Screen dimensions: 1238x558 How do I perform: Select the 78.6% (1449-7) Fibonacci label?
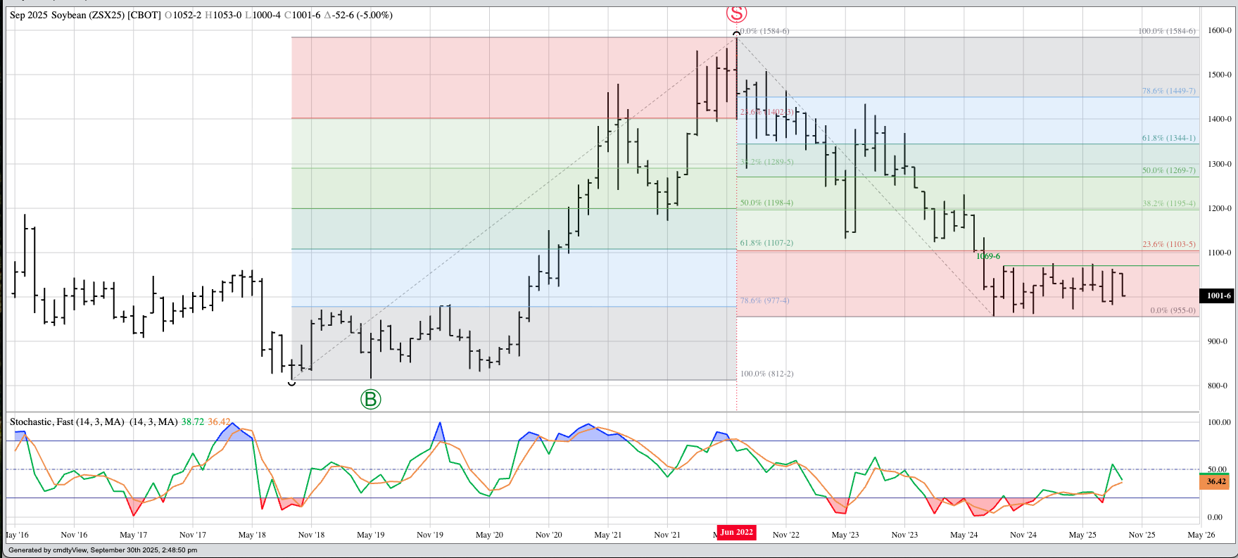[x=1168, y=91]
